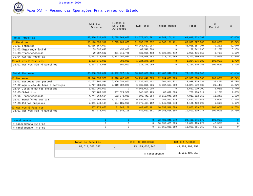
Task: Click the Mapa XVI document title
Action: tap(82, 11)
